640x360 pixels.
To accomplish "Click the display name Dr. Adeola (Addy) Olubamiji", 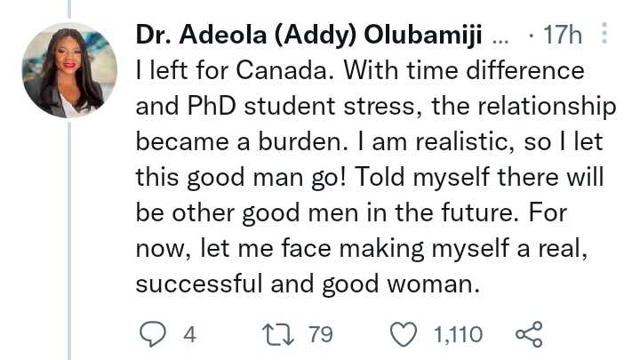I will (308, 36).
